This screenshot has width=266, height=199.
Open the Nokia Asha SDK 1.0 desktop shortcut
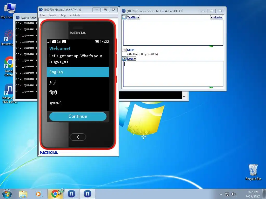pos(9,93)
